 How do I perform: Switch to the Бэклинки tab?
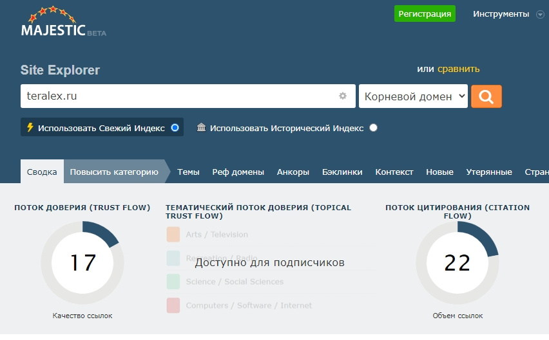click(342, 172)
